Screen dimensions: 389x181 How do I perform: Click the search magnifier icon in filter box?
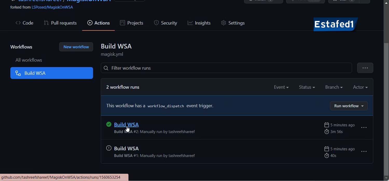click(x=106, y=68)
